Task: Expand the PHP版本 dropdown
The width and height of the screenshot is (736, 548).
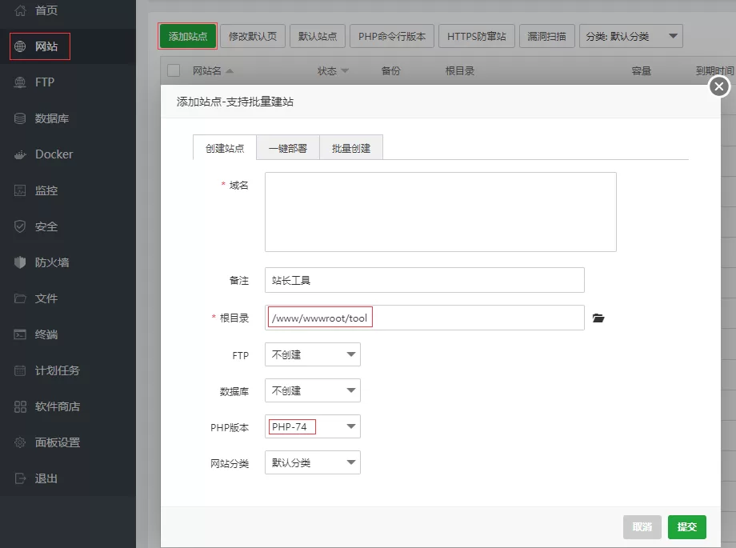Action: [312, 426]
